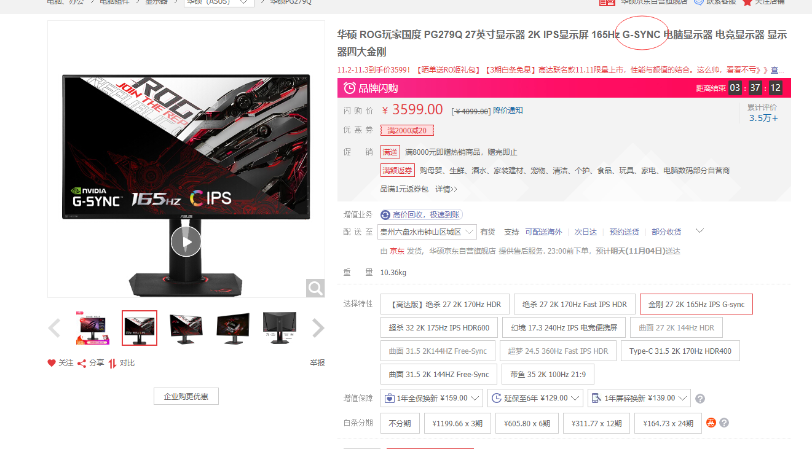The width and height of the screenshot is (812, 449).
Task: Click the 10.36kg weight value
Action: pos(393,272)
